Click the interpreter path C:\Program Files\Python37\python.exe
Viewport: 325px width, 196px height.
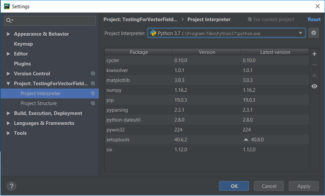point(221,33)
